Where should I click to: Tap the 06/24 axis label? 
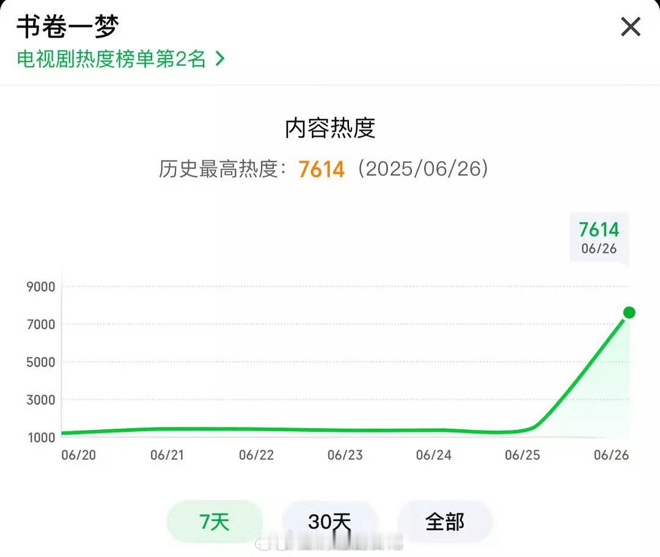pos(434,455)
